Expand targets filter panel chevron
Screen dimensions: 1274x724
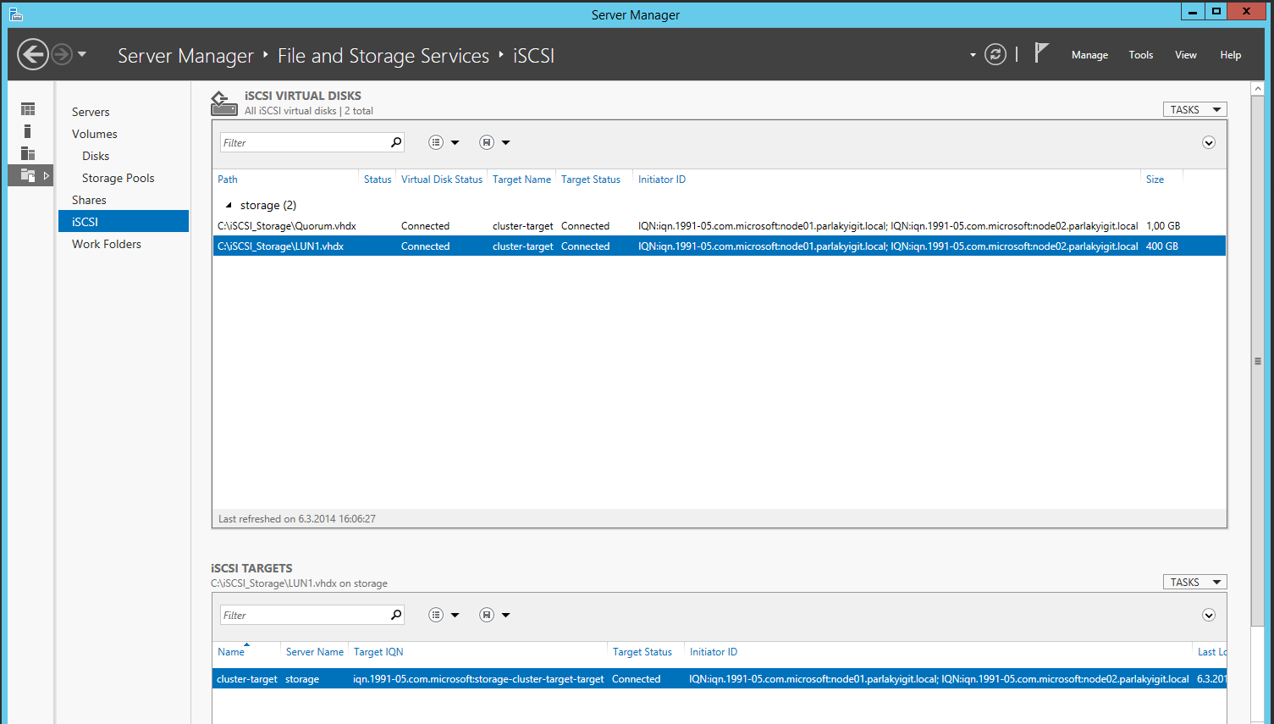pos(1209,615)
